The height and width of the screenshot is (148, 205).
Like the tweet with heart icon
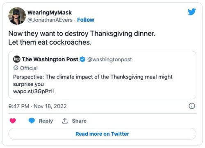[x=13, y=121]
